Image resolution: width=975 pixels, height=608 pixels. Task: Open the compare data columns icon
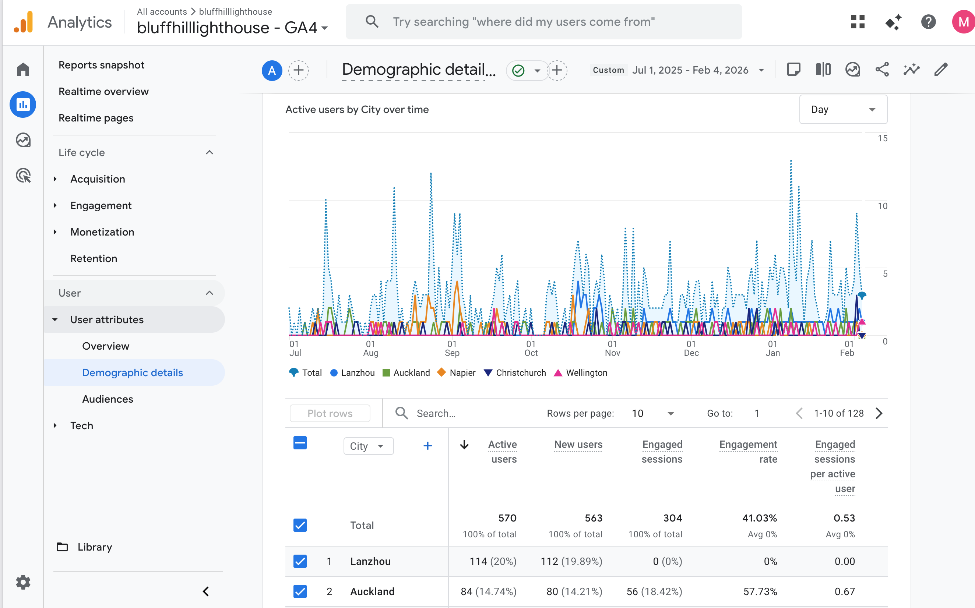click(823, 70)
